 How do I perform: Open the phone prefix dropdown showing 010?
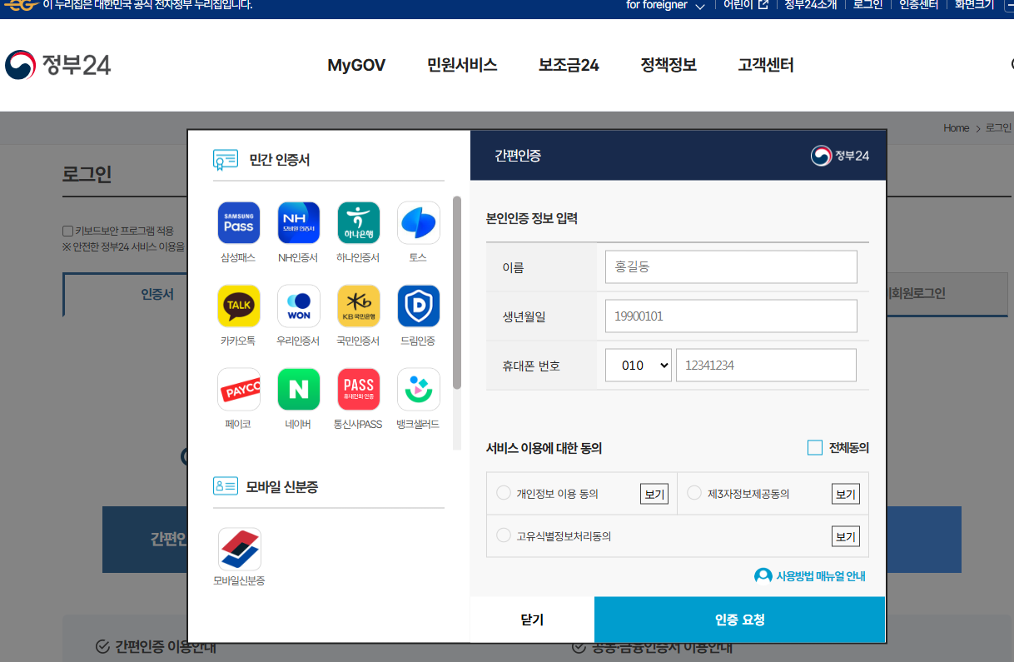click(638, 365)
